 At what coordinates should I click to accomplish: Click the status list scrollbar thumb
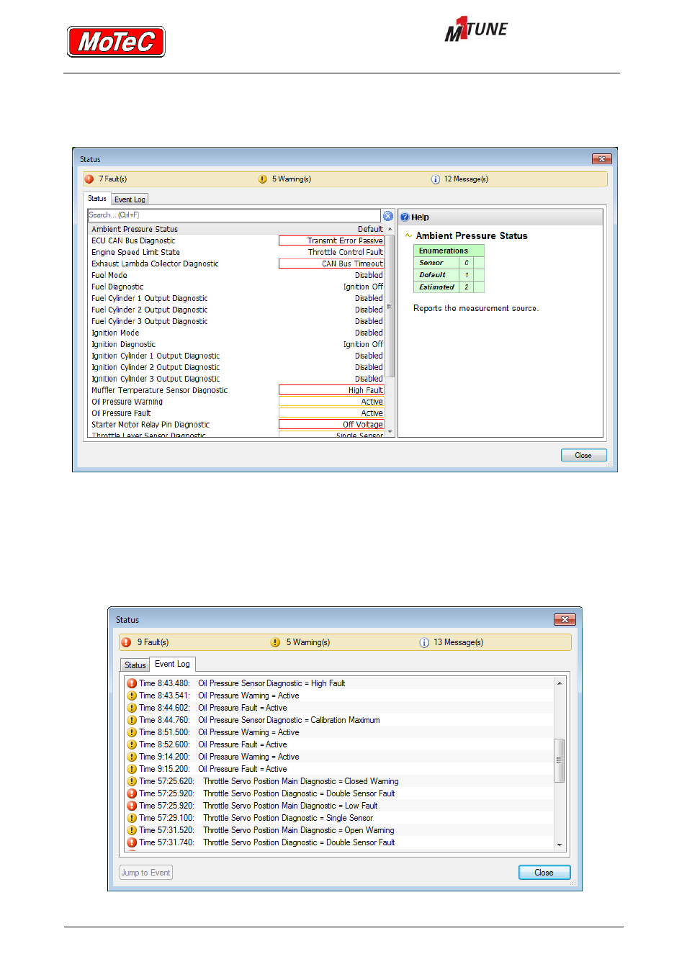click(x=390, y=306)
